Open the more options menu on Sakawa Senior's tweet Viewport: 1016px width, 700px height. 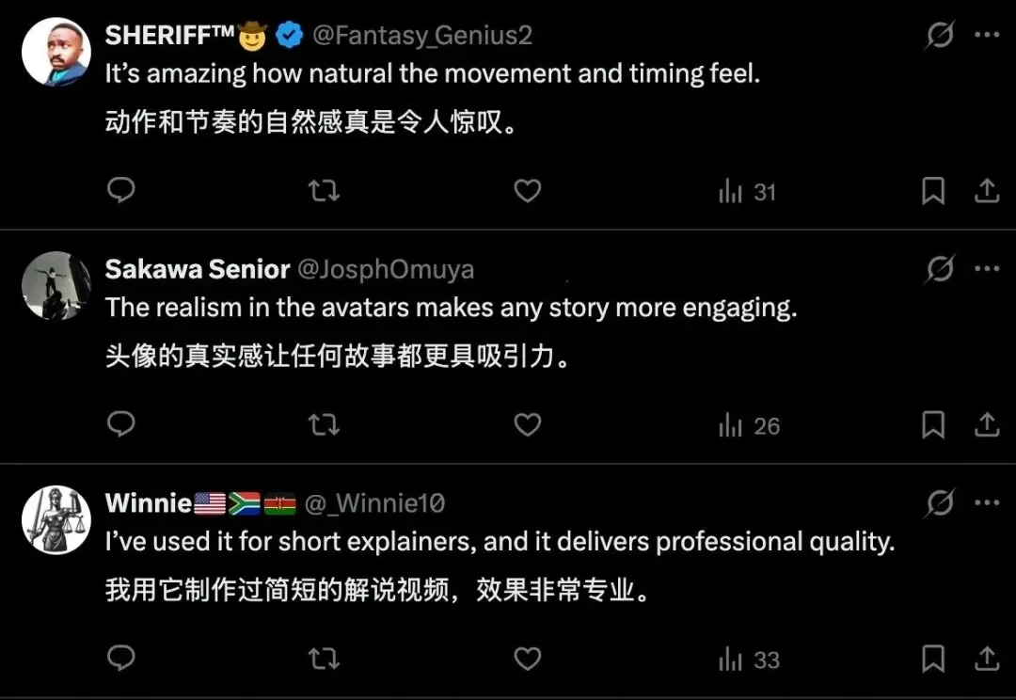point(986,268)
